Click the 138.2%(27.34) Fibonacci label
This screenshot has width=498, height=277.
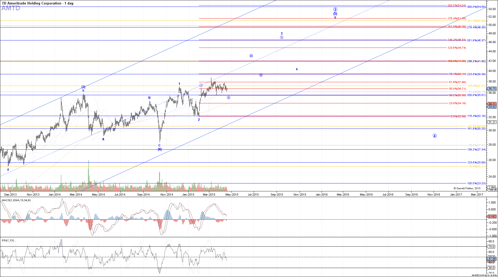click(x=476, y=150)
